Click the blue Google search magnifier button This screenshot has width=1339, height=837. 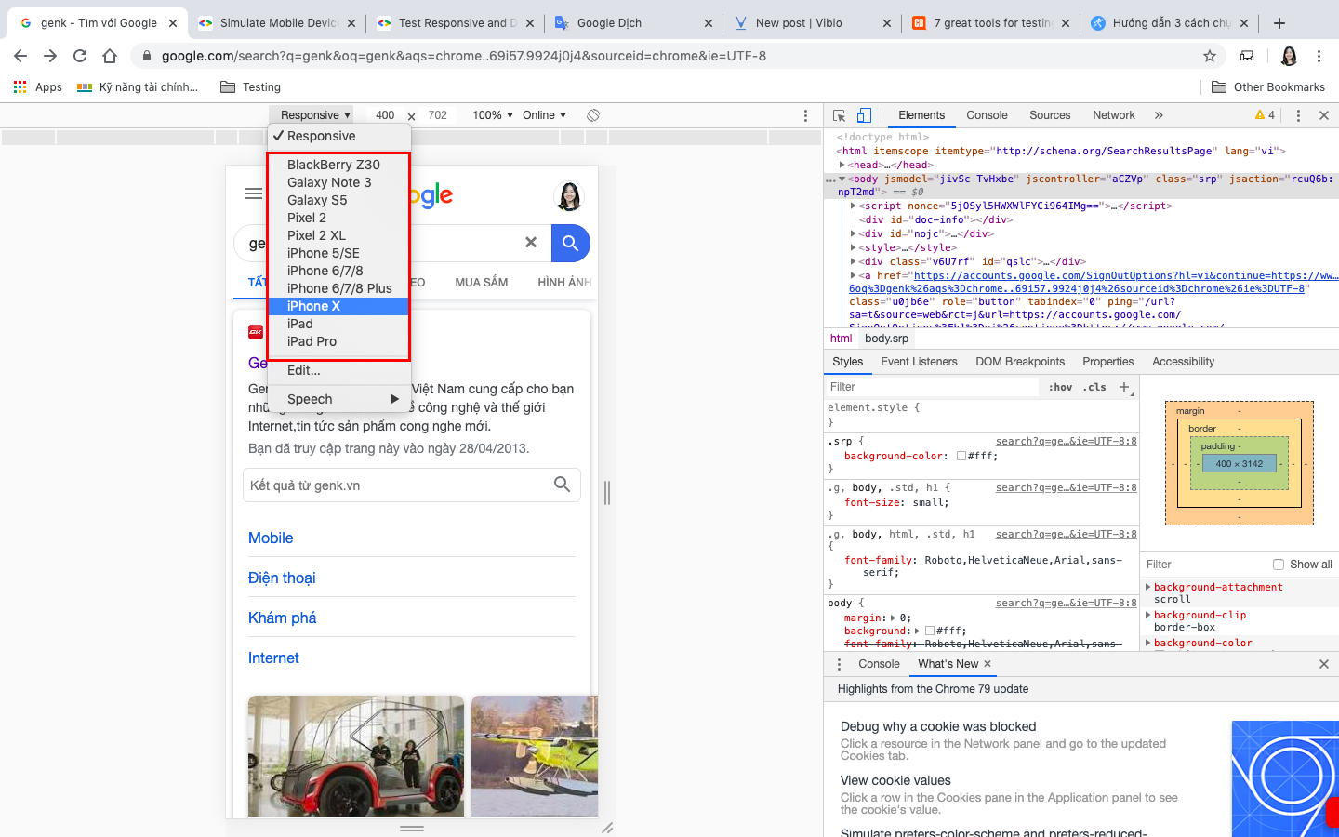click(570, 243)
